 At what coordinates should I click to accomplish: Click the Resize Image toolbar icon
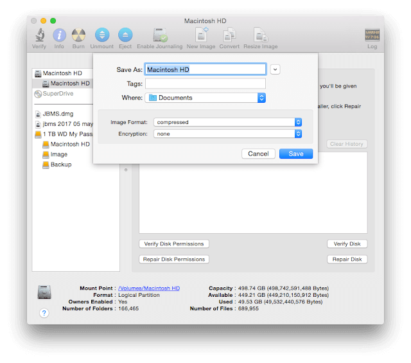click(261, 35)
